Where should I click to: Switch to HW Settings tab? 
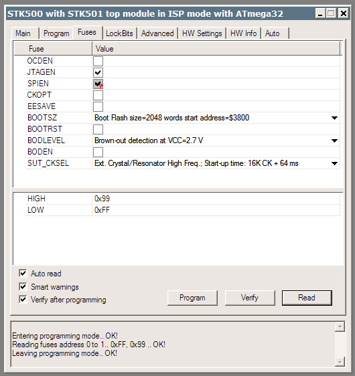coord(202,33)
